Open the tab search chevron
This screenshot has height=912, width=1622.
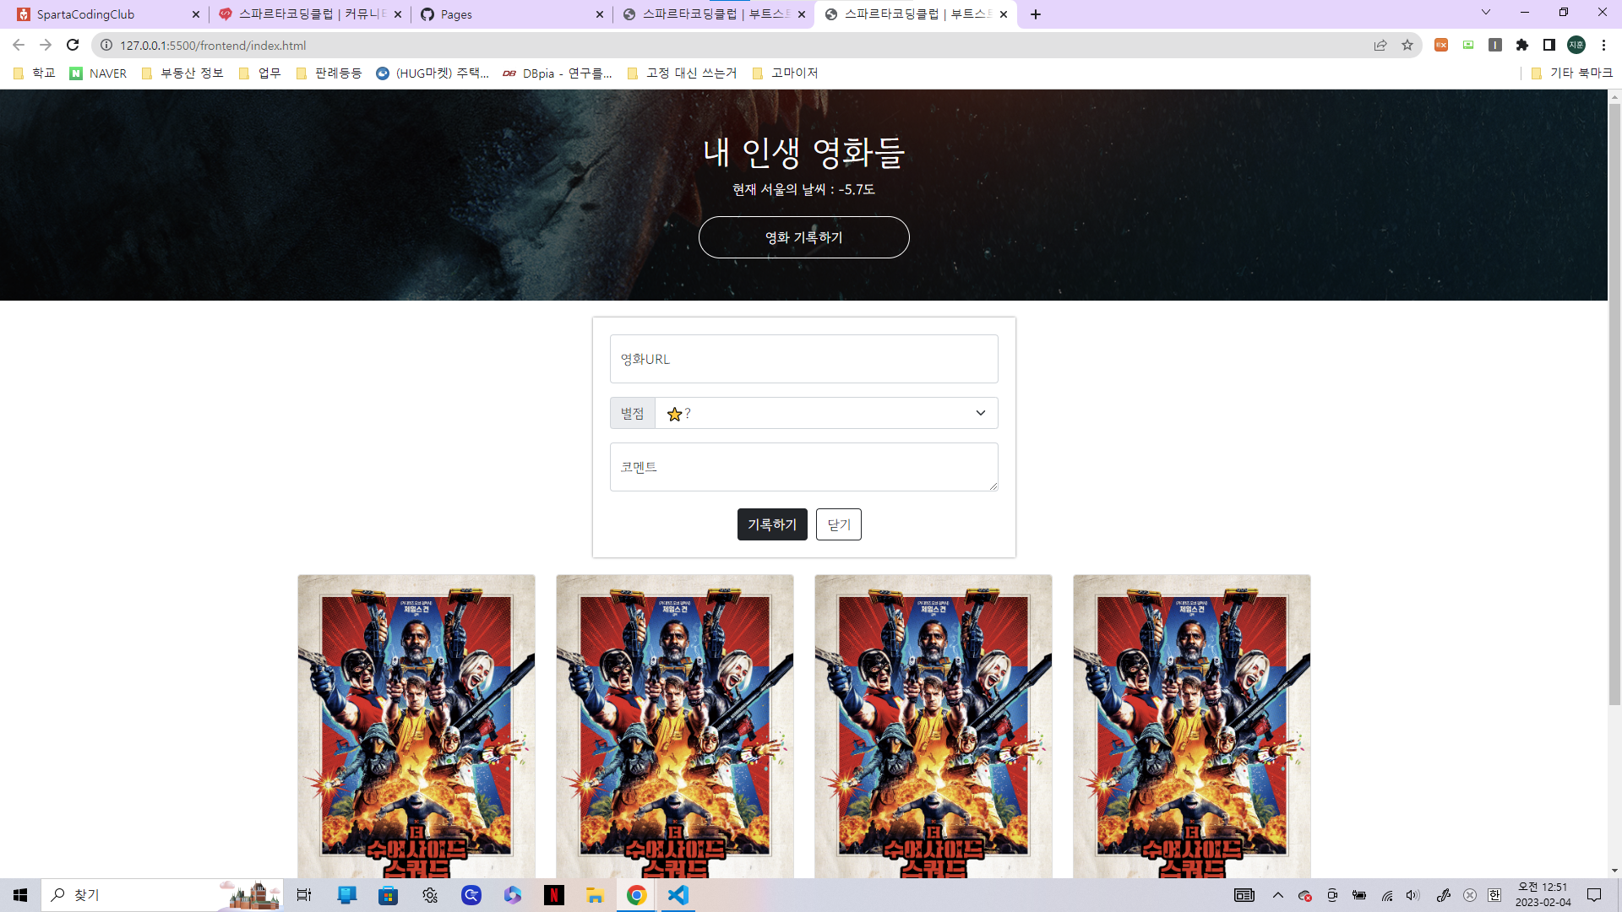[1486, 13]
